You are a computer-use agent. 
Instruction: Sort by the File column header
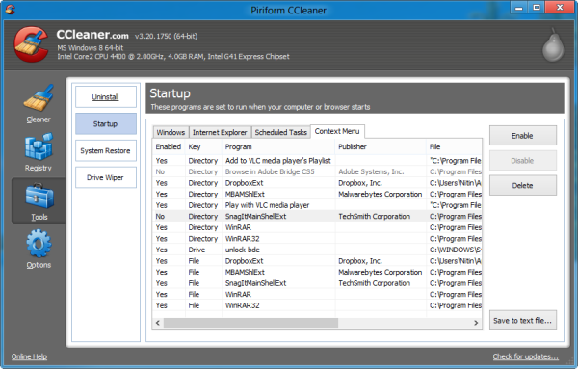454,146
